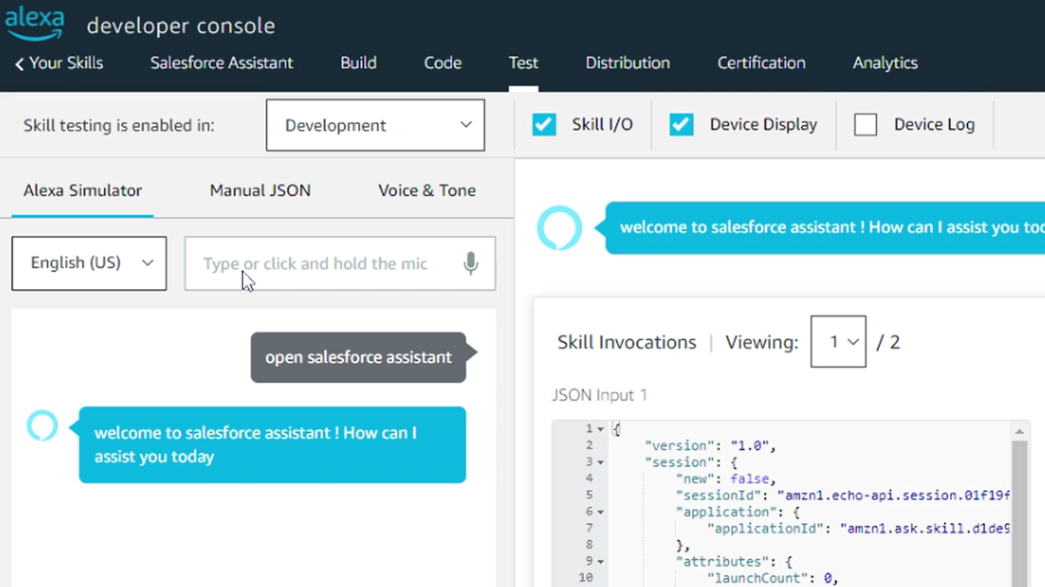1045x587 pixels.
Task: Click the microphone icon in utterance field
Action: coord(471,263)
